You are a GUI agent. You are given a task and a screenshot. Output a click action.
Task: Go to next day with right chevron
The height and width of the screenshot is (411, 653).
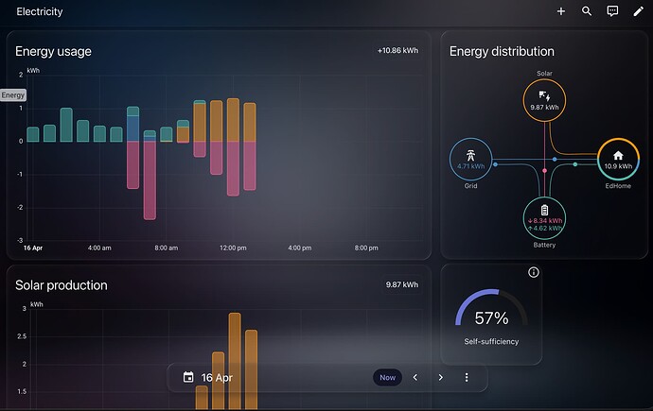coord(441,377)
